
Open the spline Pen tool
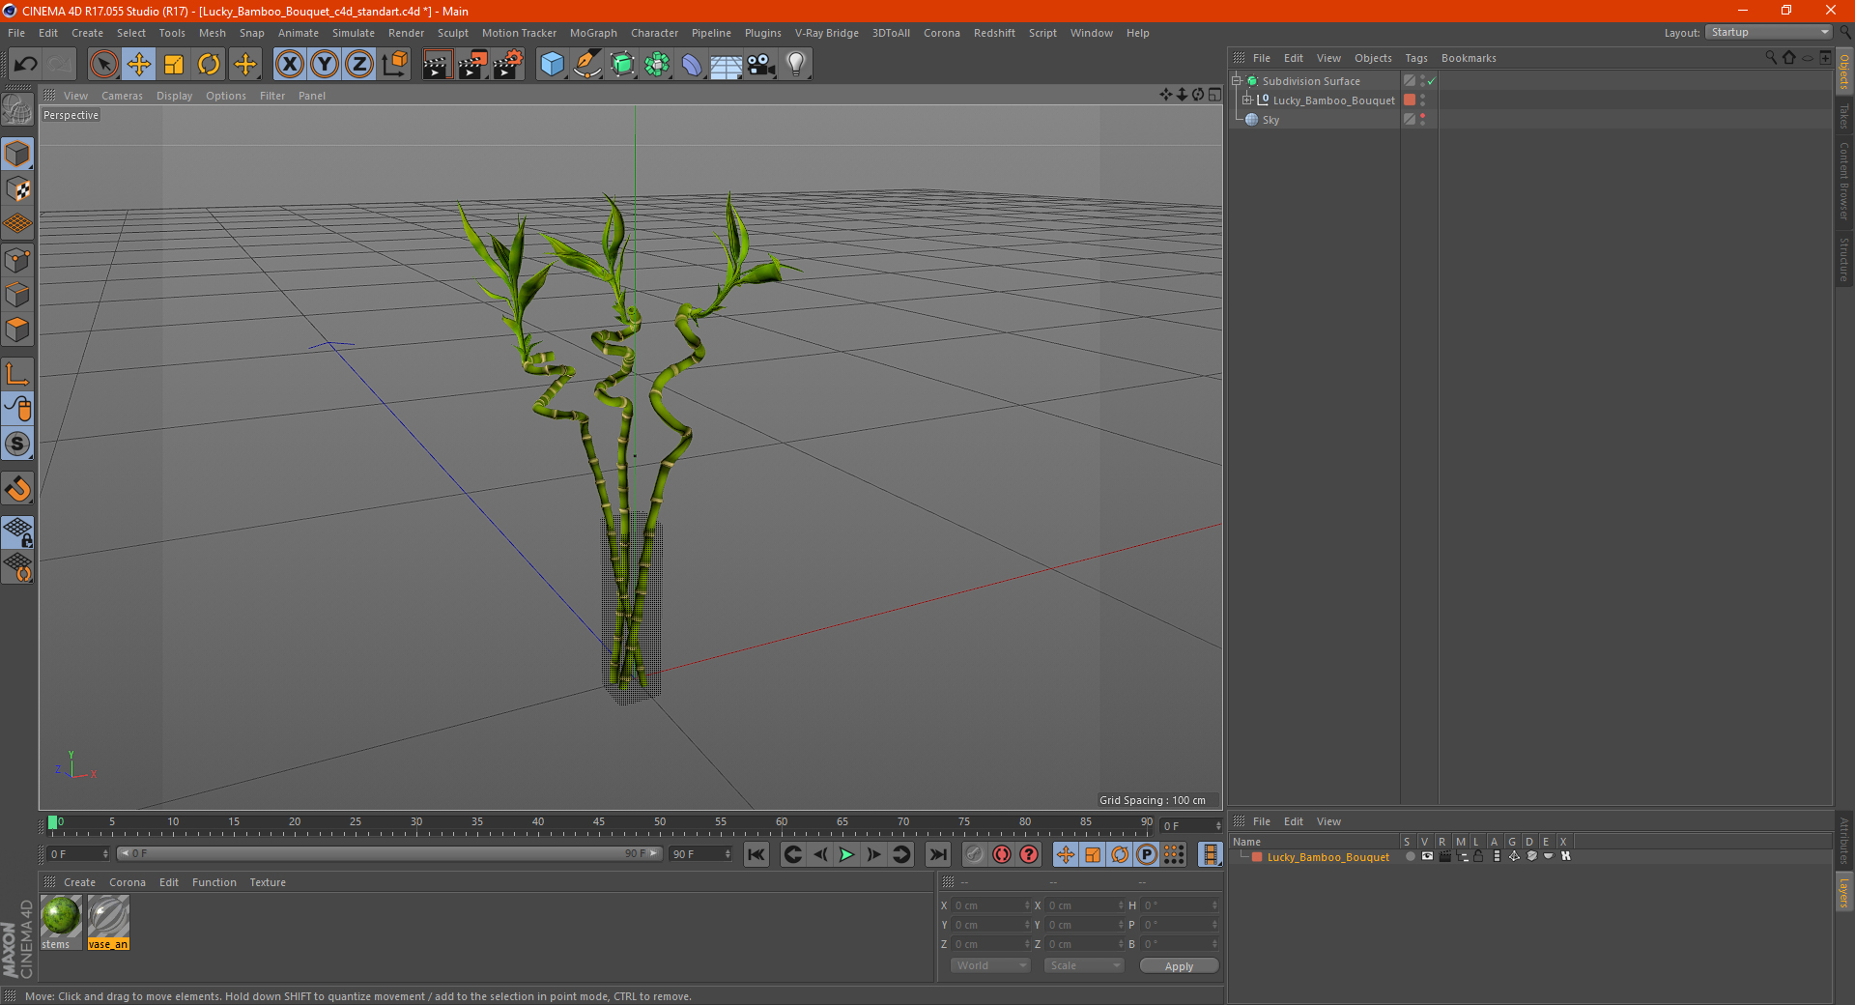(x=587, y=65)
